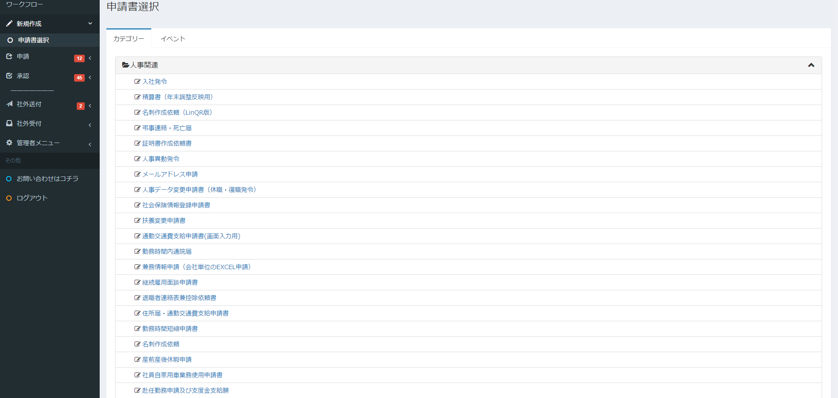The width and height of the screenshot is (838, 398).
Task: Click the inbox icon for 社外受付
Action: (x=9, y=124)
